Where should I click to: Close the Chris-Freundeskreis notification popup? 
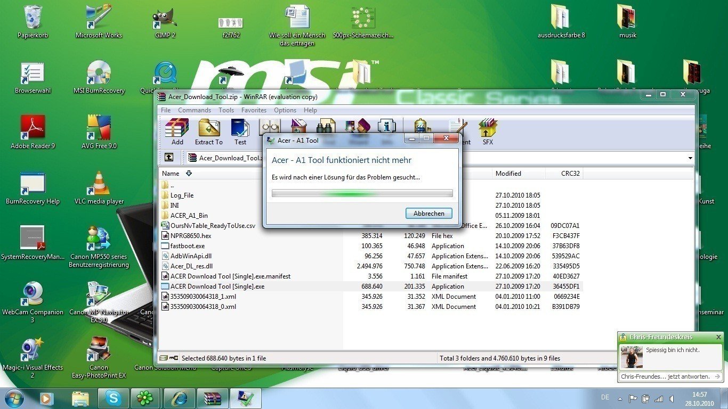coord(718,337)
